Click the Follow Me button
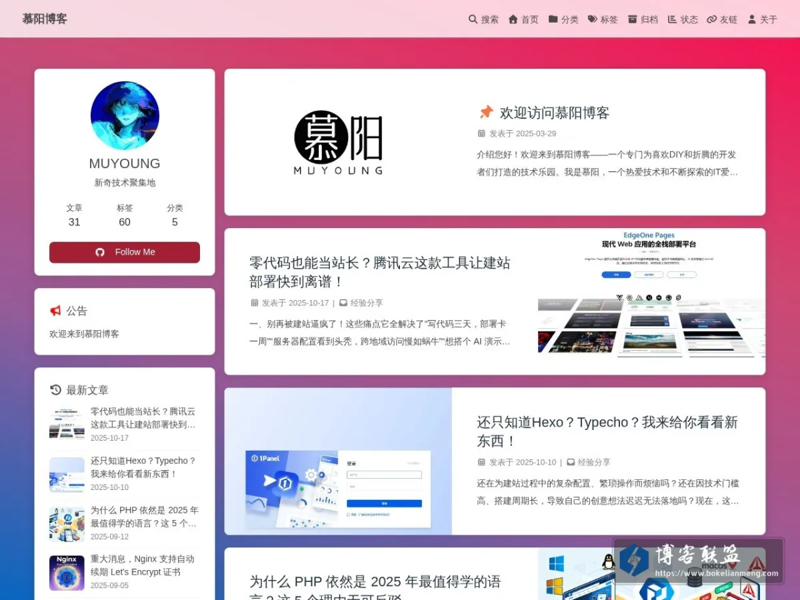The width and height of the screenshot is (800, 600). (x=125, y=252)
